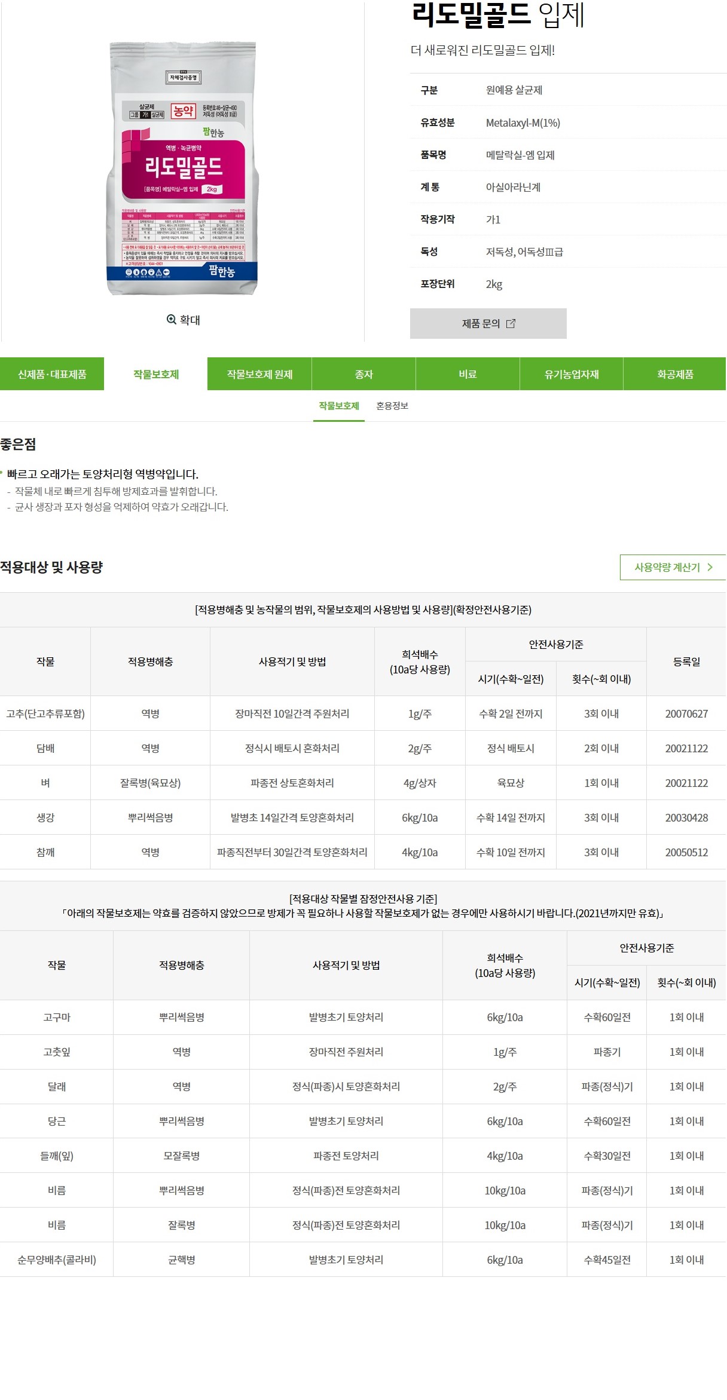Screen dimensions: 727x1400
Task: Click the 균핵병 disease cell
Action: point(182,1260)
